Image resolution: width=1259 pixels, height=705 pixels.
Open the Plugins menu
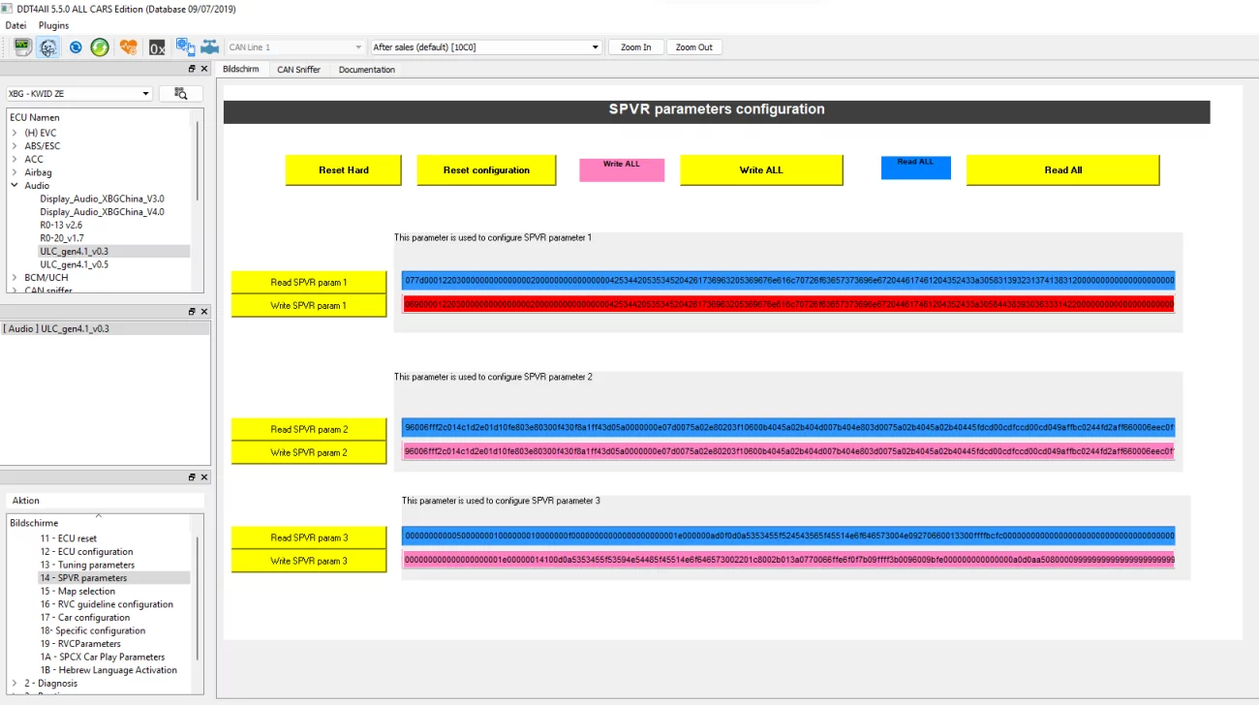pos(53,25)
